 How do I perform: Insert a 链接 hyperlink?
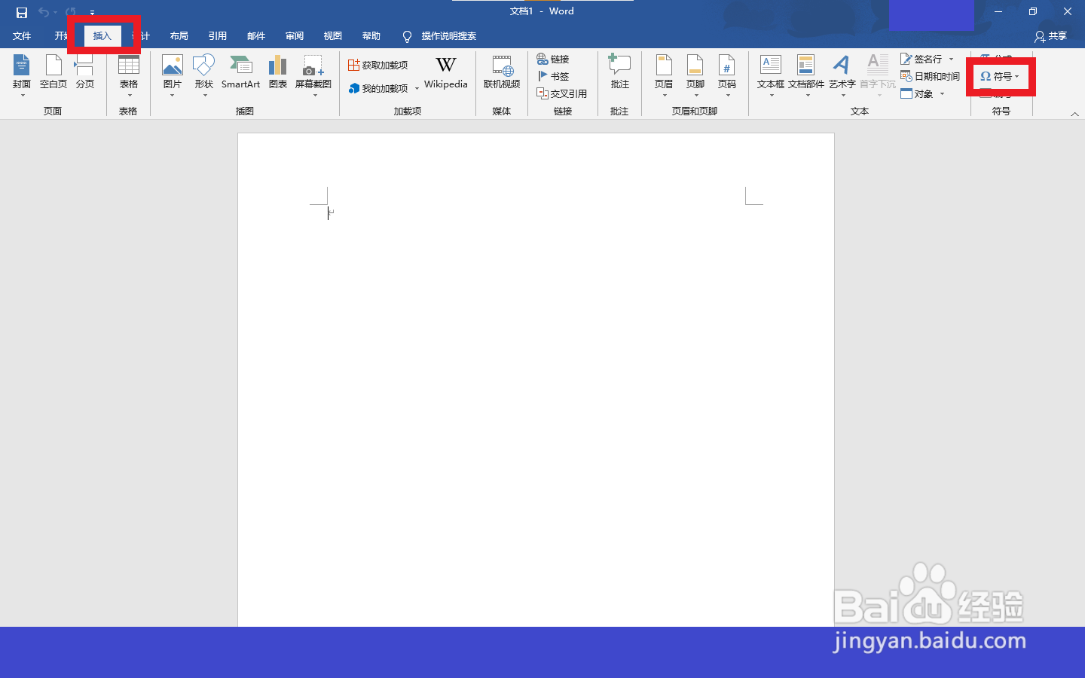coord(553,59)
